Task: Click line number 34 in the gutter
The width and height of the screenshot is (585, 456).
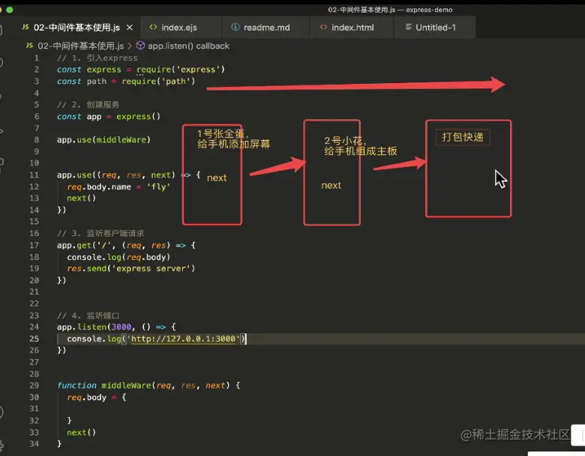Action: coord(34,444)
